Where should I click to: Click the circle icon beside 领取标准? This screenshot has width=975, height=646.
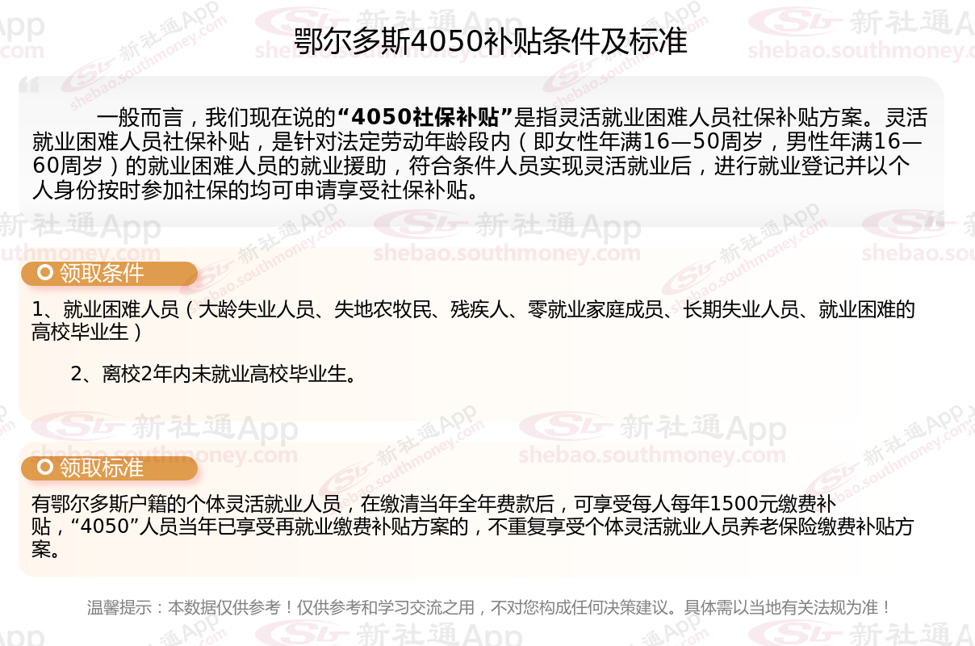click(46, 468)
